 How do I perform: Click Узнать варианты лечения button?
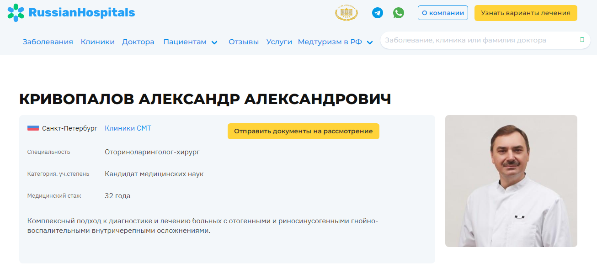click(x=526, y=13)
